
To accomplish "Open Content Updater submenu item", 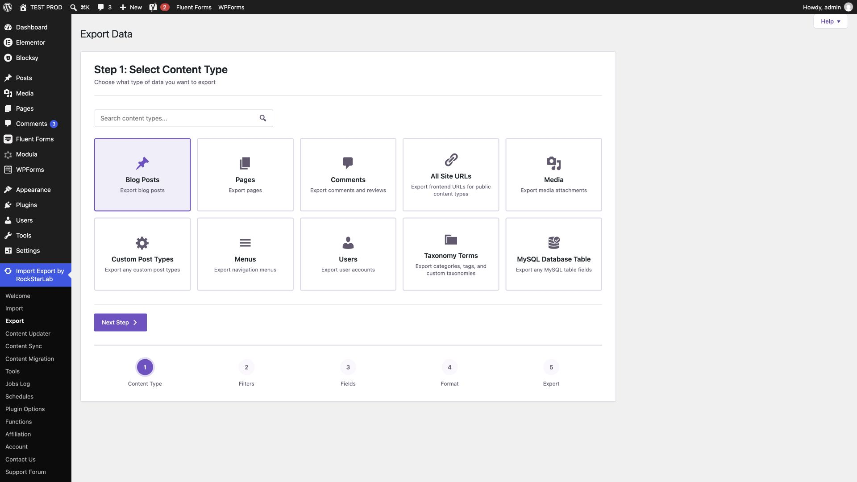I will (x=28, y=333).
